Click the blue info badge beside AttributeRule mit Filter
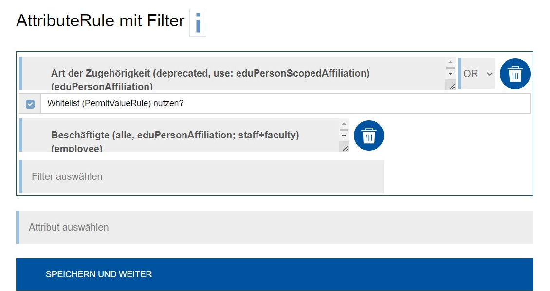This screenshot has height=291, width=550. (x=197, y=22)
